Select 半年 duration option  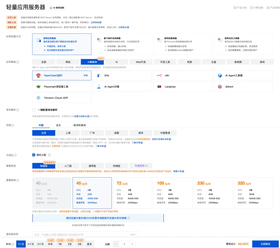point(50,244)
